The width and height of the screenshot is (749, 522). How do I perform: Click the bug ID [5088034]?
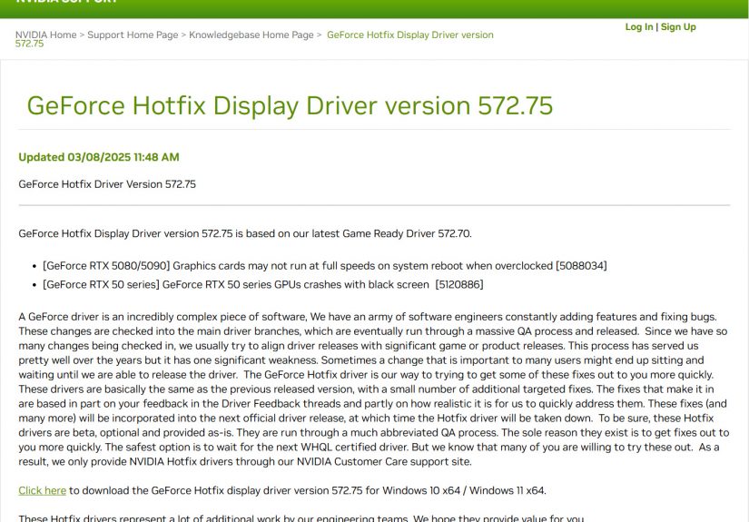(x=581, y=265)
